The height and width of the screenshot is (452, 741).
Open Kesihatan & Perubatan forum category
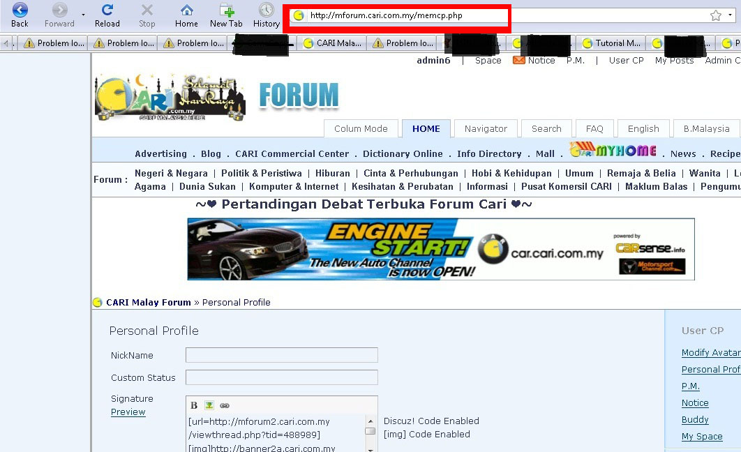coord(402,186)
